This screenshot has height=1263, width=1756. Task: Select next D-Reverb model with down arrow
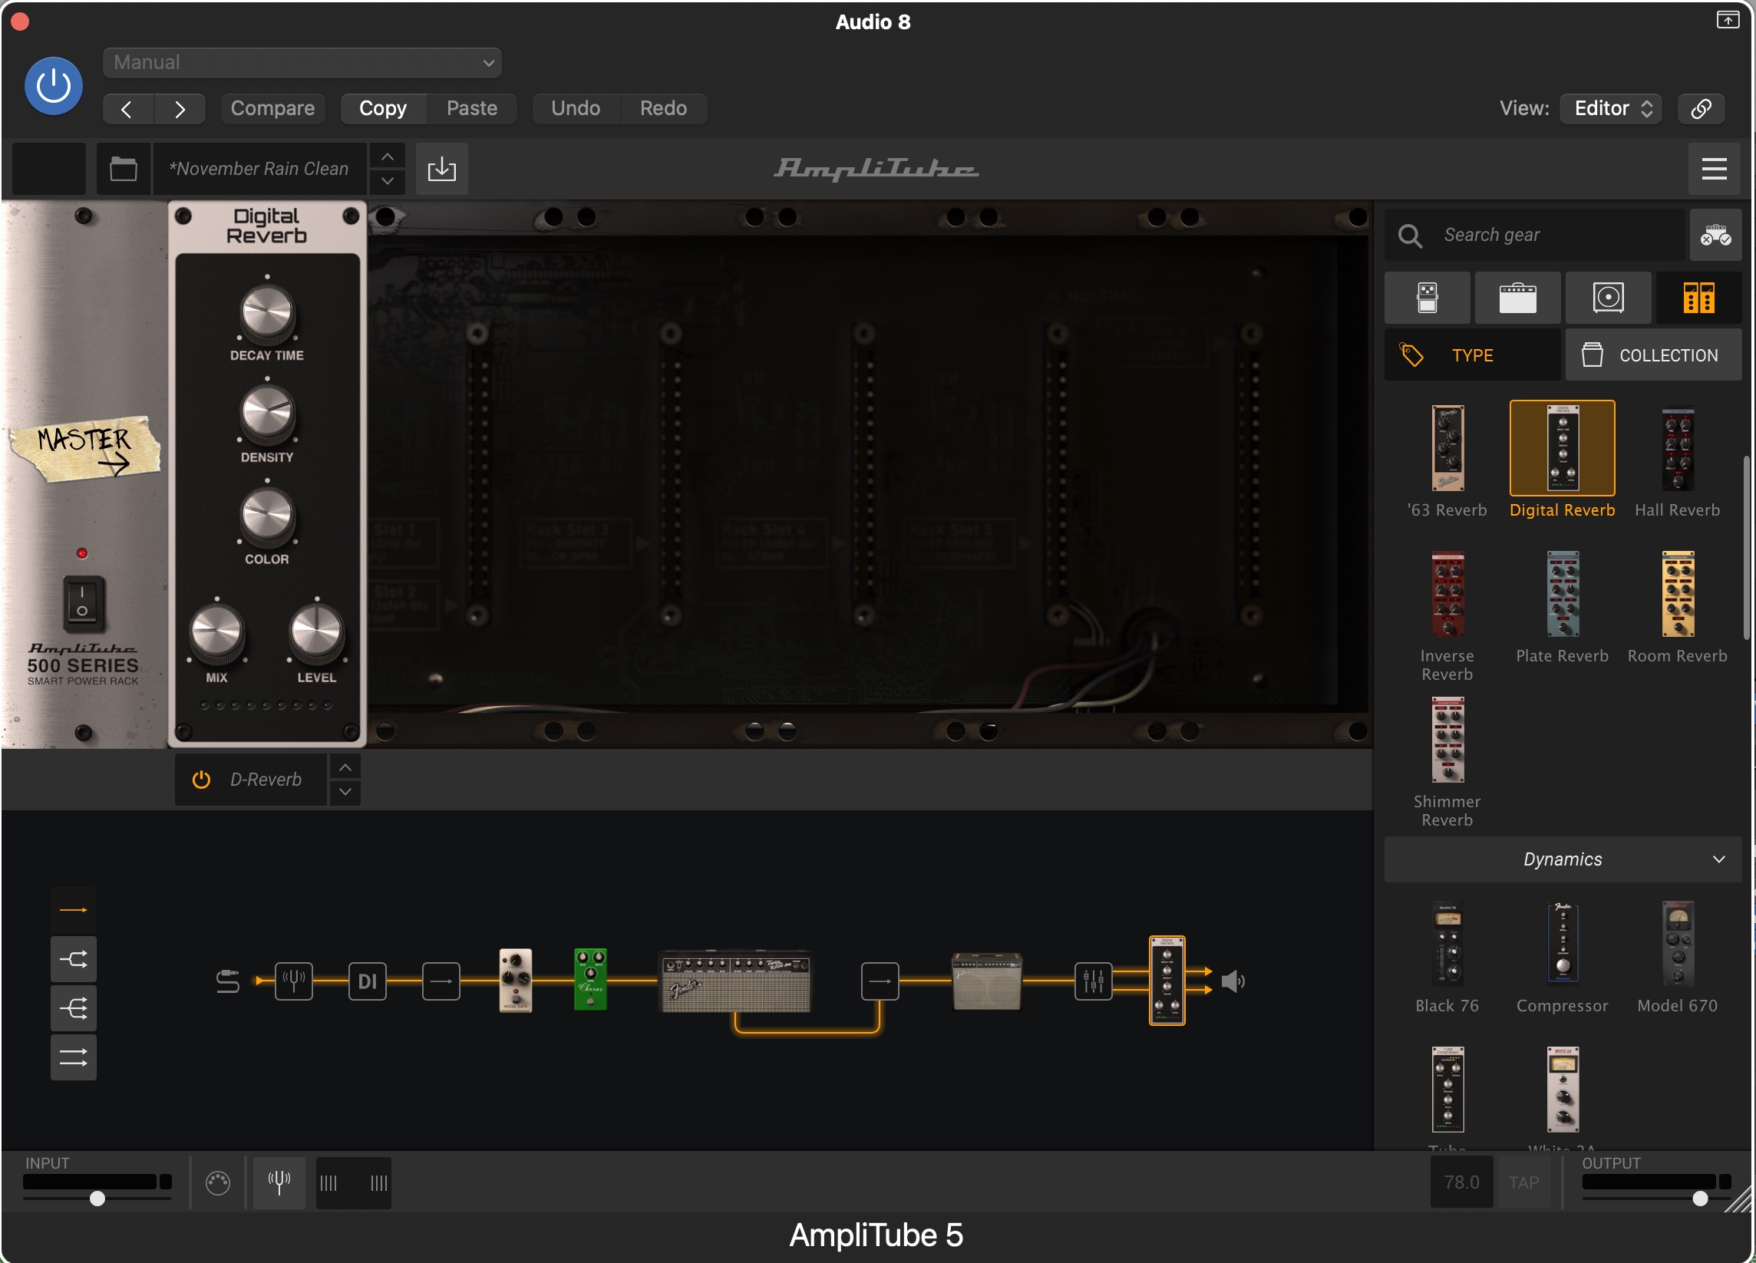point(345,792)
